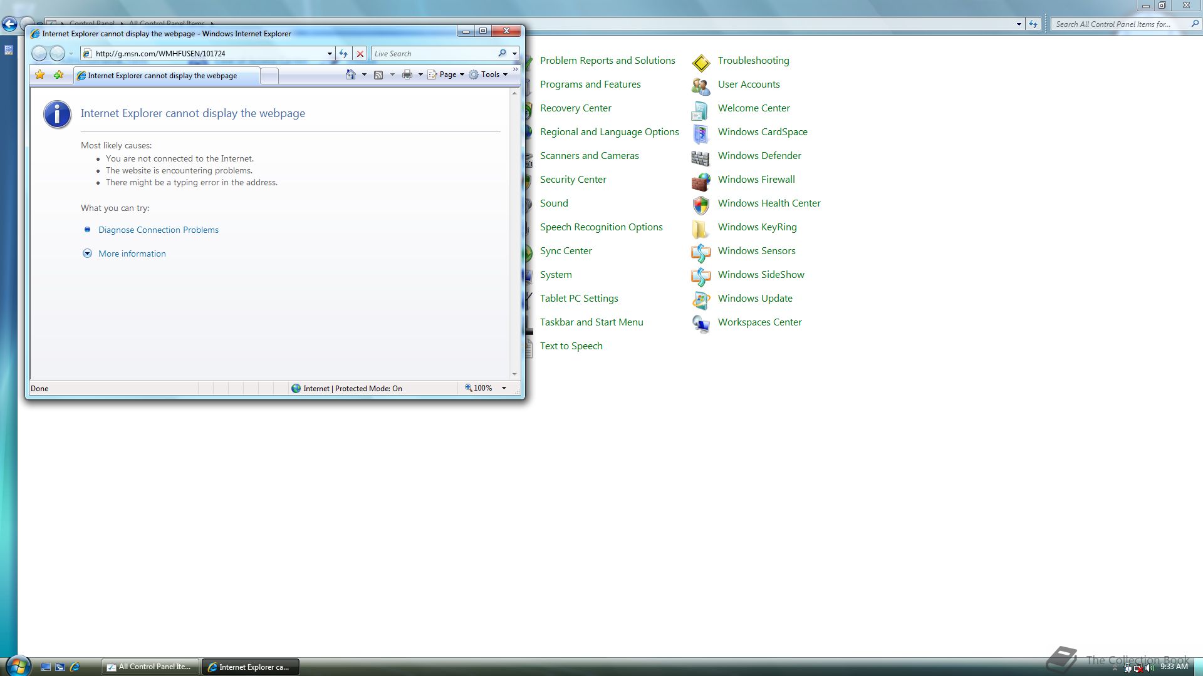
Task: Open the address bar URL history dropdown
Action: 330,54
